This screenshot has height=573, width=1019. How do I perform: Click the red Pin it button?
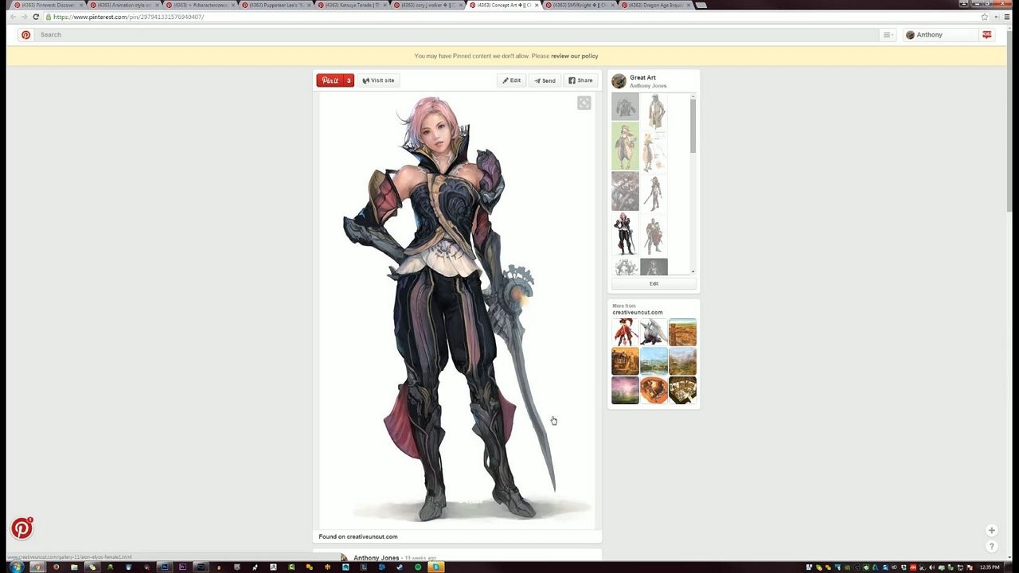(335, 80)
